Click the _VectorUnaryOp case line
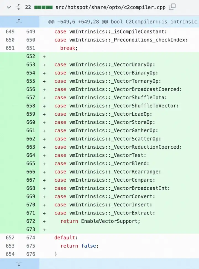 click(105, 65)
